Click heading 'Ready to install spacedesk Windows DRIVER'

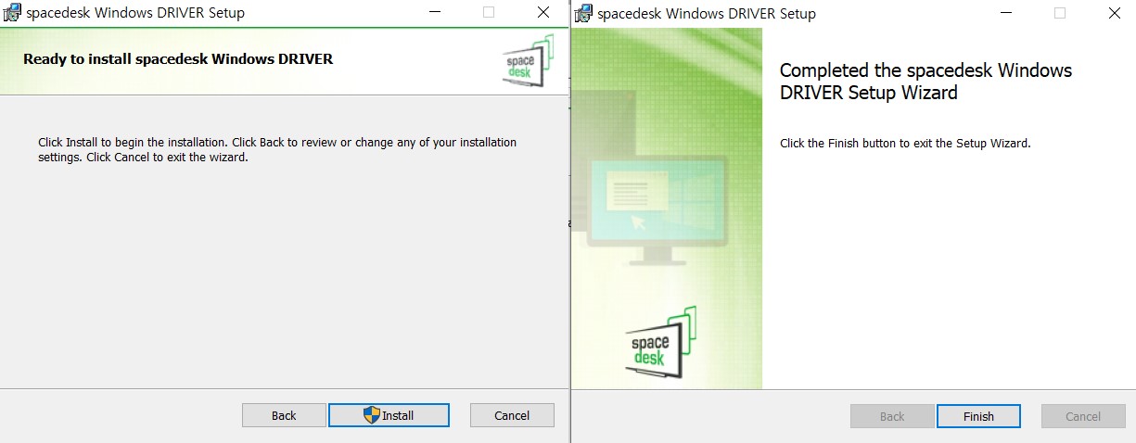tap(178, 58)
